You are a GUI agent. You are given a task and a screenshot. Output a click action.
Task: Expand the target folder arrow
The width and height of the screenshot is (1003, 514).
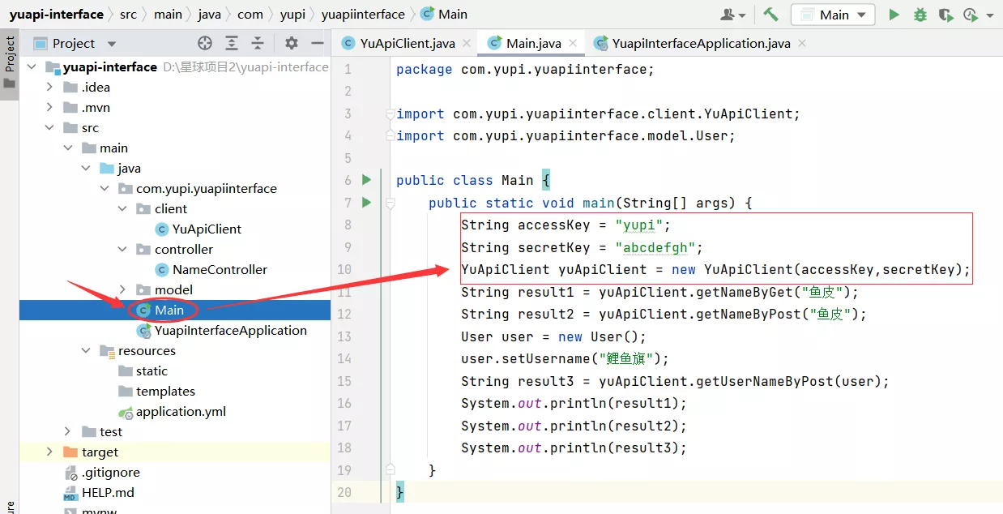click(x=49, y=452)
